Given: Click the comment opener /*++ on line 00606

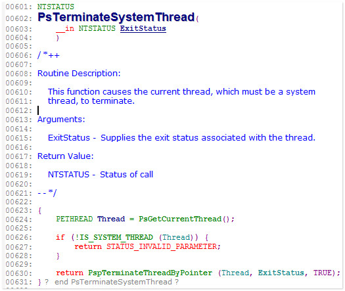Looking at the screenshot, I should click(x=49, y=55).
